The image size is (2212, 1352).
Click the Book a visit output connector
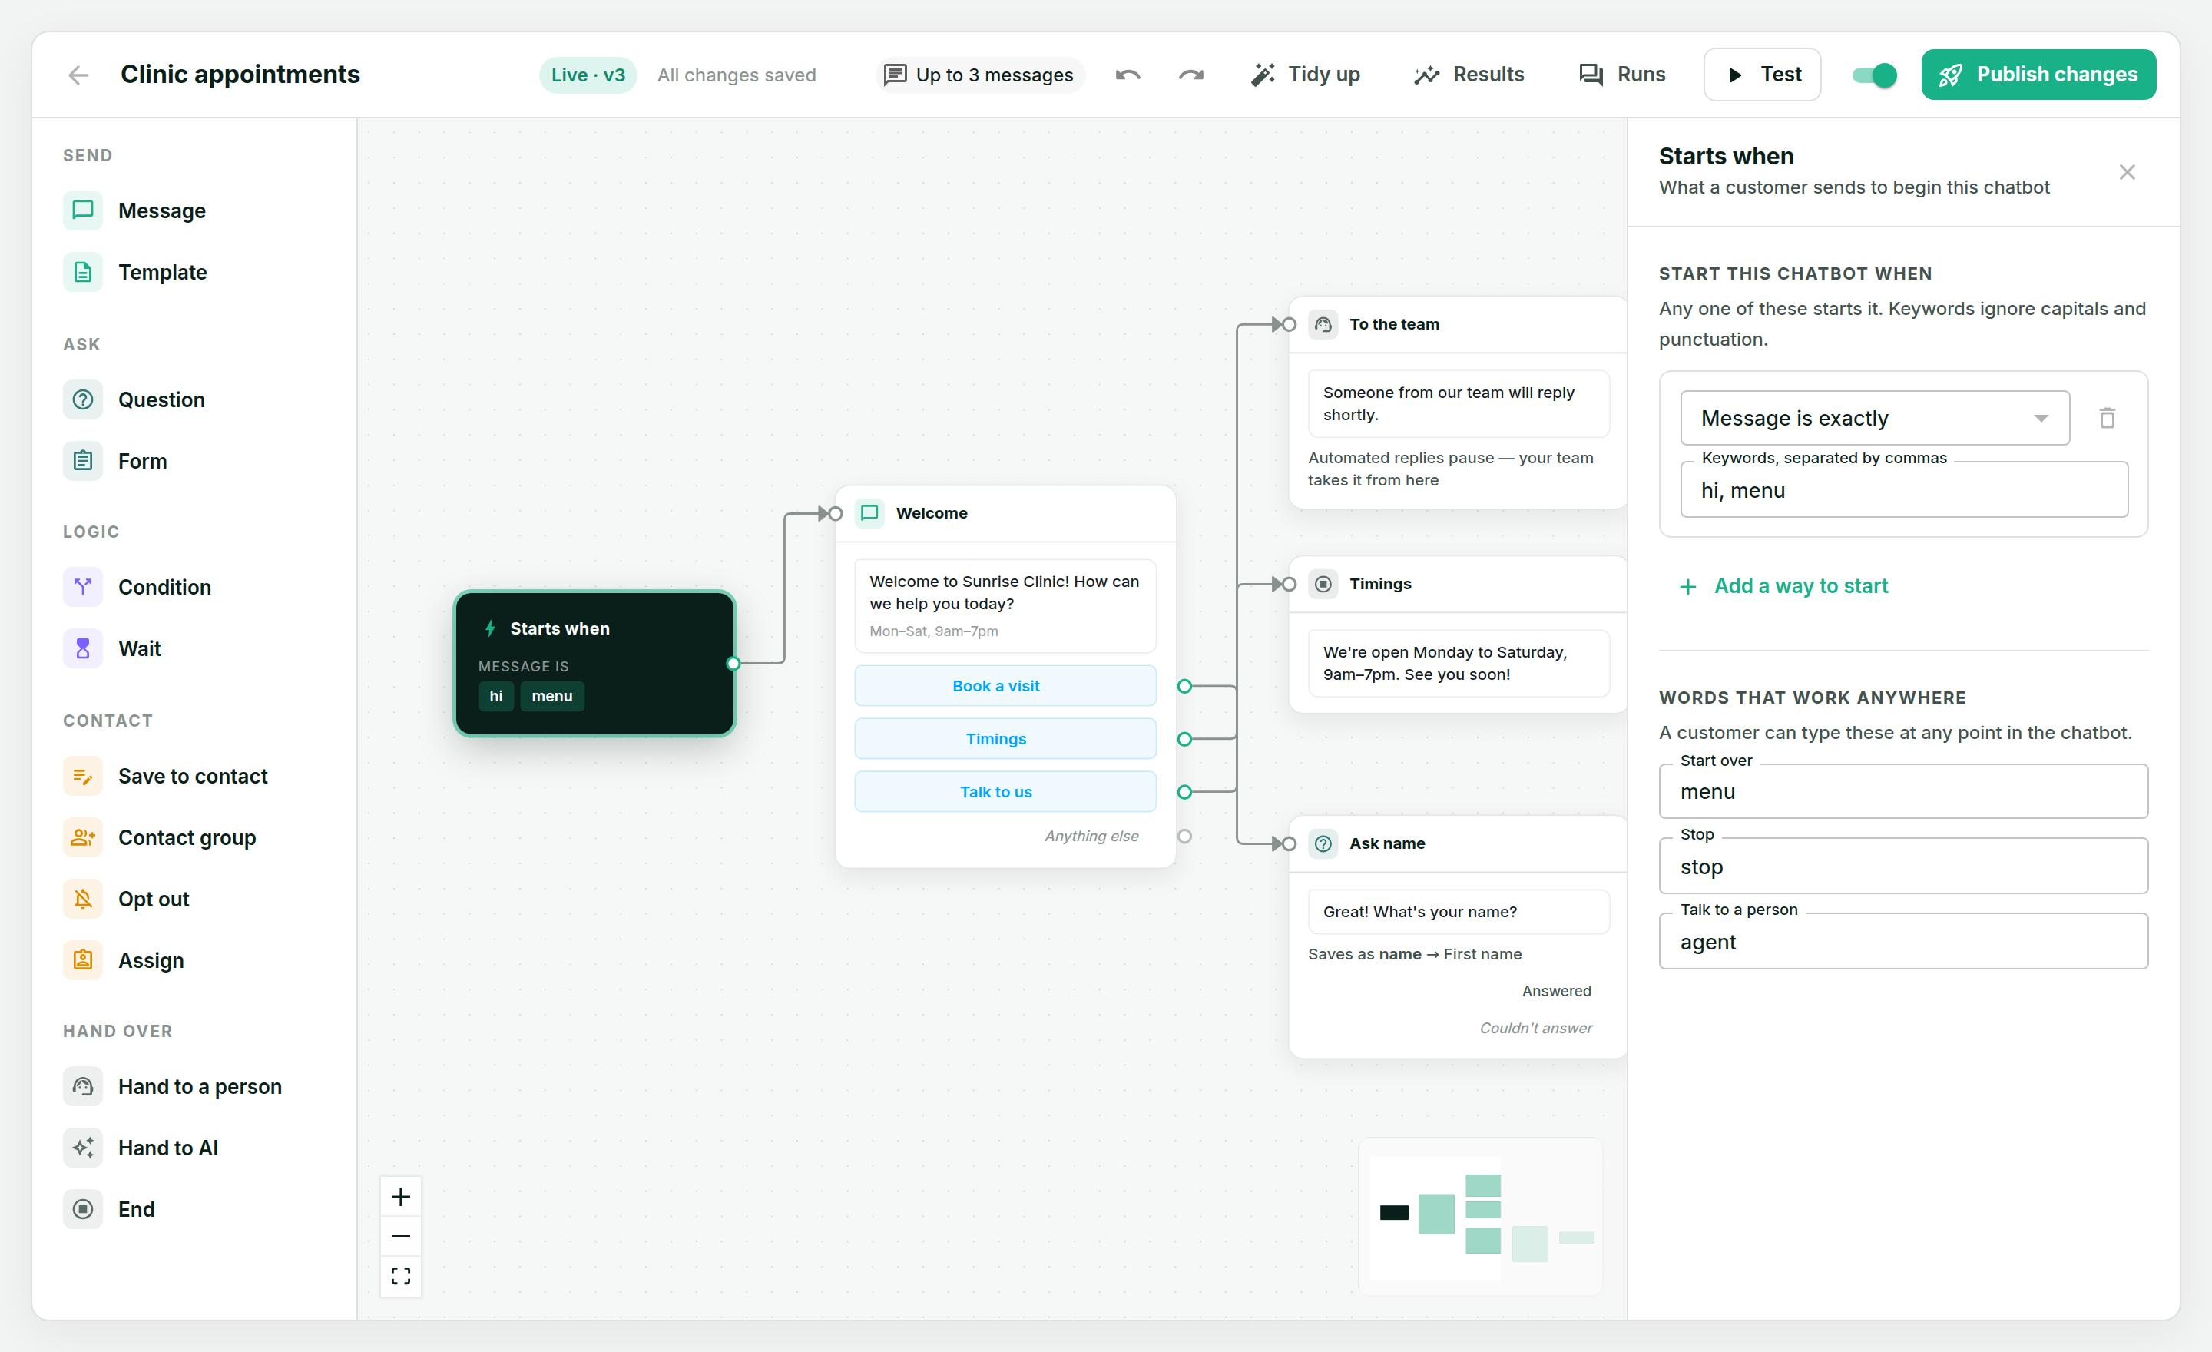pyautogui.click(x=1184, y=686)
